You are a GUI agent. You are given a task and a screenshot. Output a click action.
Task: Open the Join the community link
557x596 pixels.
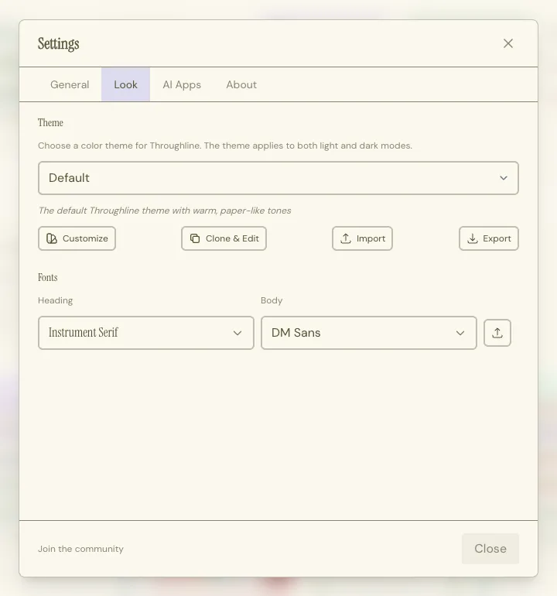pos(80,549)
